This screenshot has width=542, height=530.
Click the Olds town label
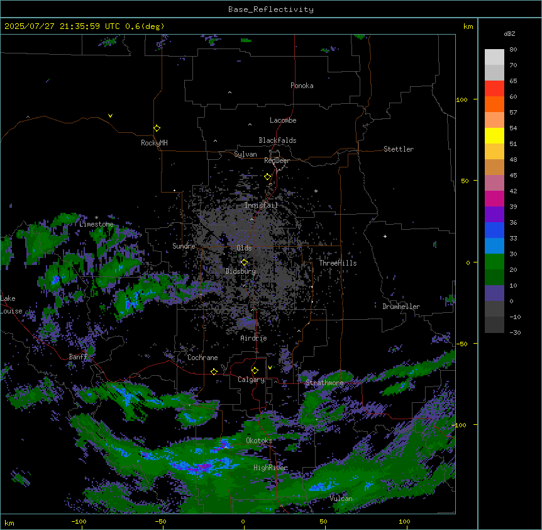244,248
